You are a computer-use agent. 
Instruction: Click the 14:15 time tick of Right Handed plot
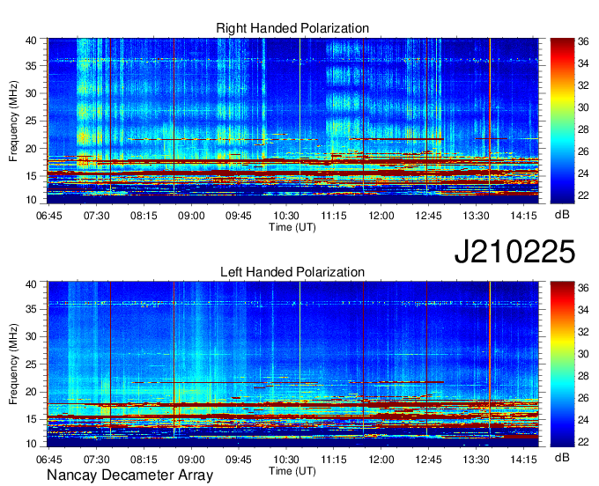click(523, 216)
